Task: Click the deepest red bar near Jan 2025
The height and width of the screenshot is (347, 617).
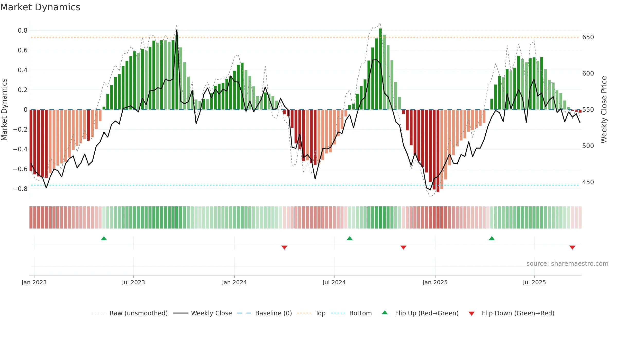Action: pyautogui.click(x=438, y=151)
